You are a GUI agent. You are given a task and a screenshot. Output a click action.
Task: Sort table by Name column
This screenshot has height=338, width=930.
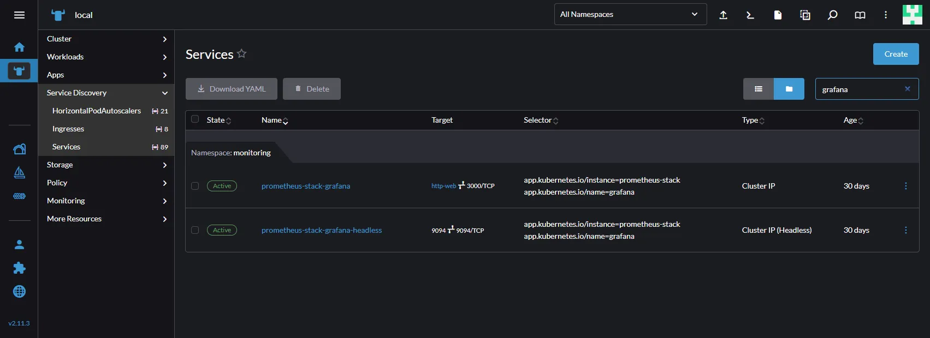click(275, 120)
